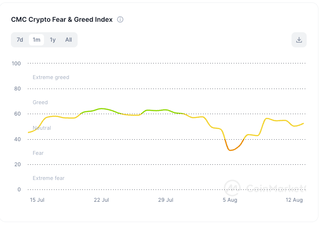The height and width of the screenshot is (233, 327).
Task: Click the orange low point near 5 Aug
Action: [230, 150]
